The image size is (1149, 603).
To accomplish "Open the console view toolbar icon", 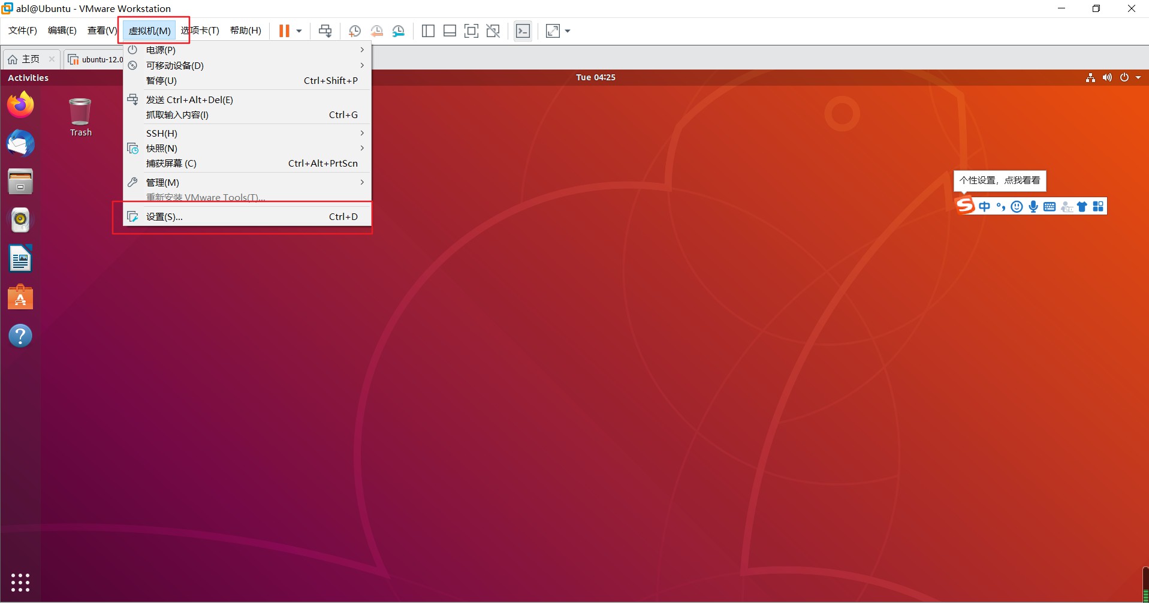I will coord(523,31).
